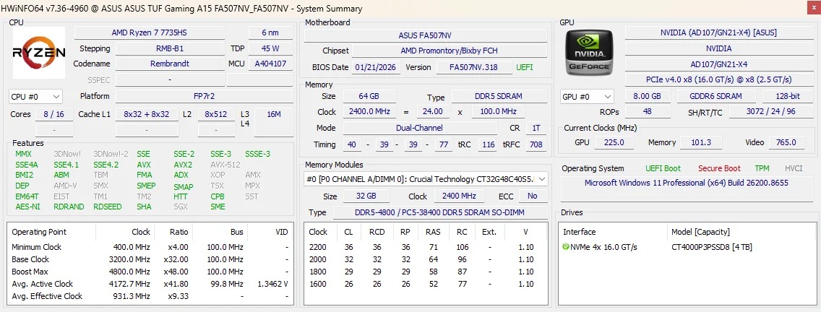Click the HVCI status label
Viewport: 821px width, 312px height.
point(794,168)
